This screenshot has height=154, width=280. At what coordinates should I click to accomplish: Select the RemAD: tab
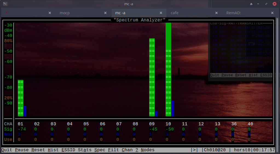coord(233,13)
